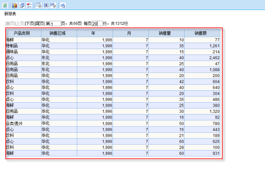
Task: Click sales amount cell 214
Action: tap(202, 52)
